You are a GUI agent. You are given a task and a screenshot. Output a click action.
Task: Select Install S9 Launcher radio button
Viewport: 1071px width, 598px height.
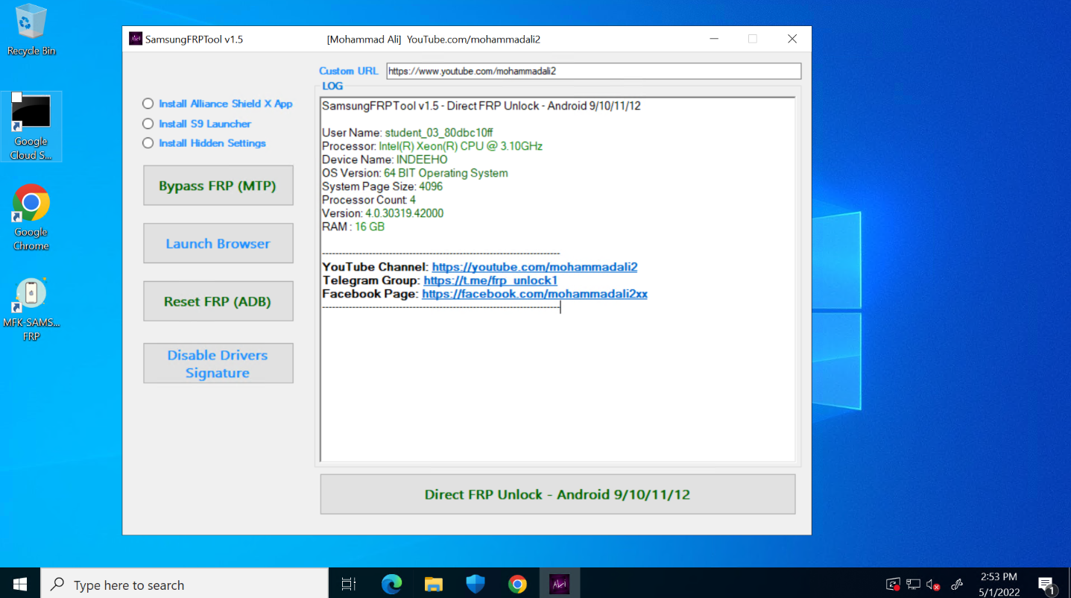[x=148, y=124]
